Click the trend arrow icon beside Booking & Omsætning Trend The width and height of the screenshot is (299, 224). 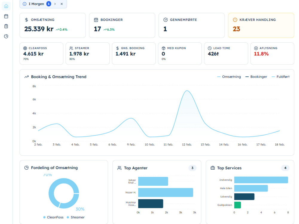(27, 77)
